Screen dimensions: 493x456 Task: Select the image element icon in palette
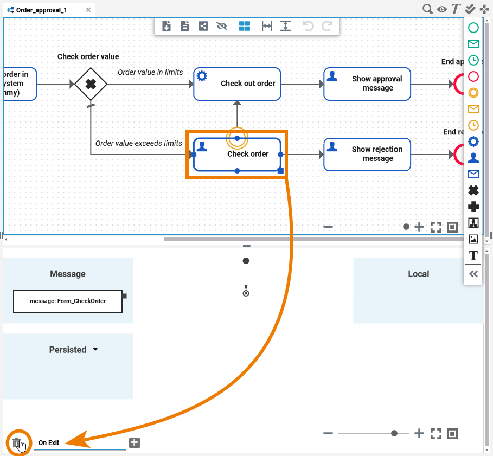point(473,239)
